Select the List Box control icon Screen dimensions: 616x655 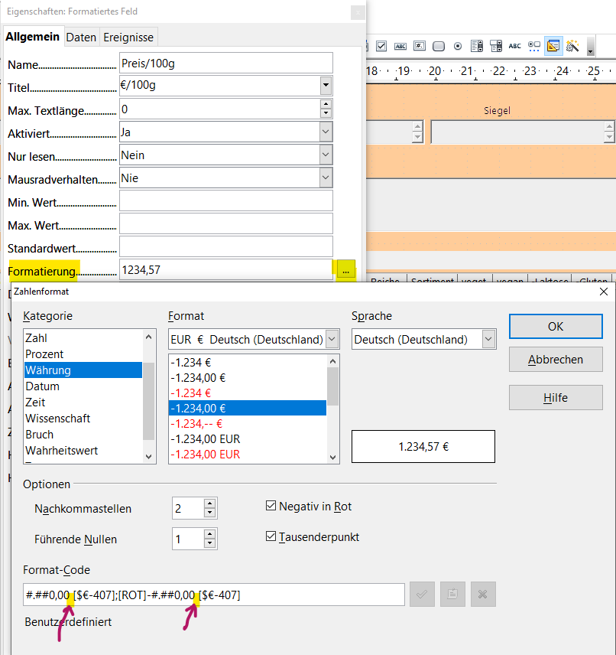[477, 46]
